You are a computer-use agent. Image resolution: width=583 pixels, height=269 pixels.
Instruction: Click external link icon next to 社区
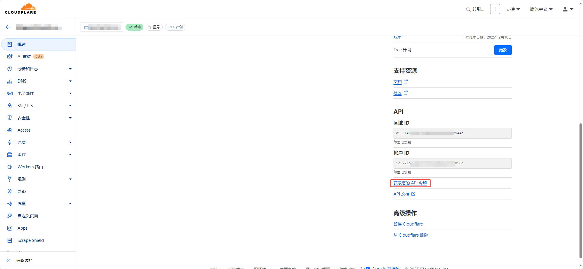[x=406, y=92]
